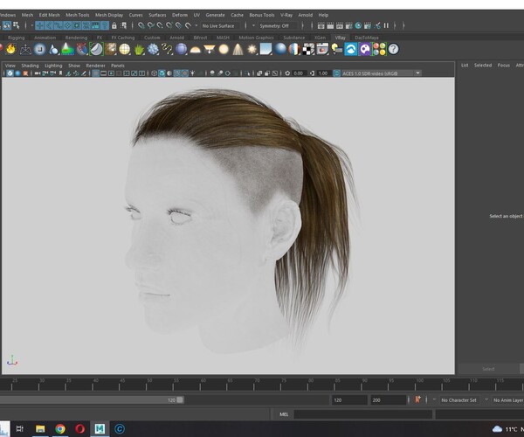Click the curled sticker sphere shelf icon
Image resolution: width=524 pixels, height=437 pixels.
click(x=96, y=49)
